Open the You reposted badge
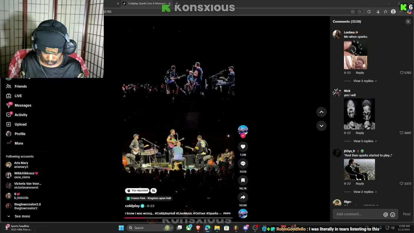Image resolution: width=414 pixels, height=233 pixels. (x=137, y=191)
